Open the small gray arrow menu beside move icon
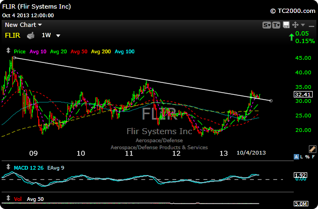The height and width of the screenshot is (209, 318). 303,25
